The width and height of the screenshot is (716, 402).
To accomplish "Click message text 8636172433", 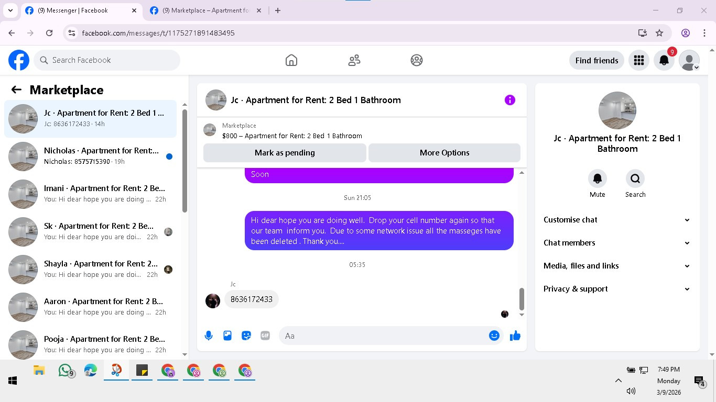I will pos(252,299).
